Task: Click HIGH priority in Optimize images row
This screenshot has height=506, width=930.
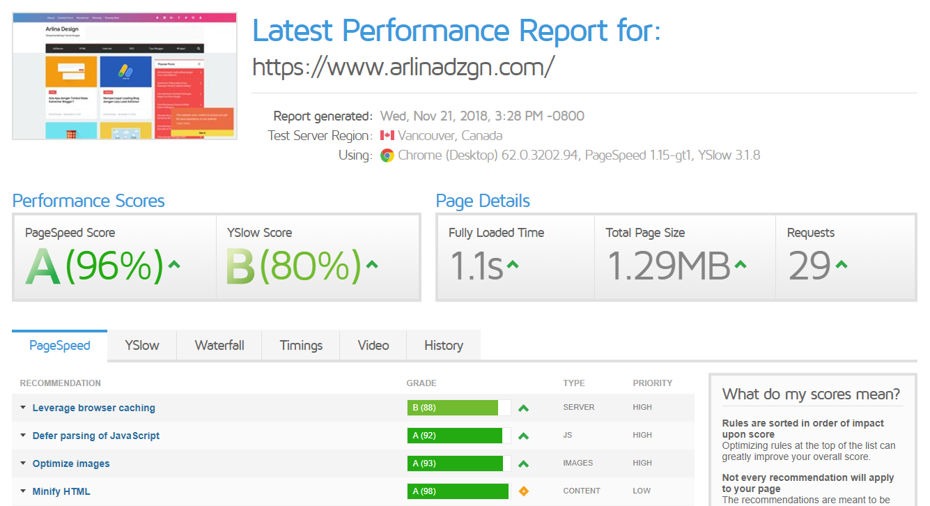Action: pyautogui.click(x=642, y=463)
